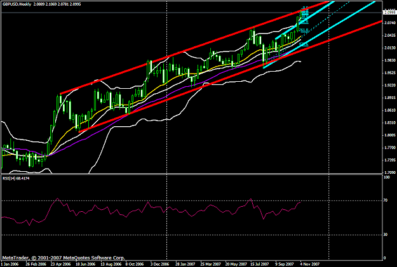This screenshot has width=397, height=267.
Task: Click the 1.7395 price axis label
Action: click(x=390, y=160)
